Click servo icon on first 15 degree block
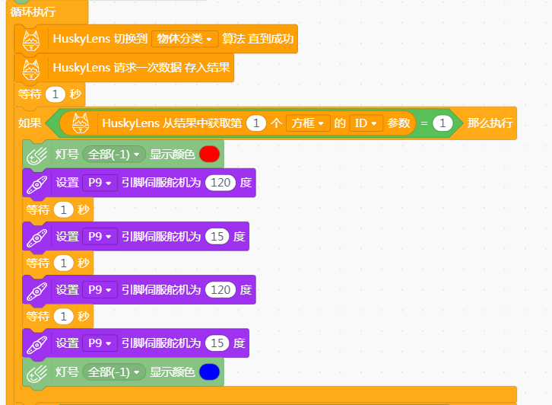The image size is (552, 405). (x=37, y=238)
